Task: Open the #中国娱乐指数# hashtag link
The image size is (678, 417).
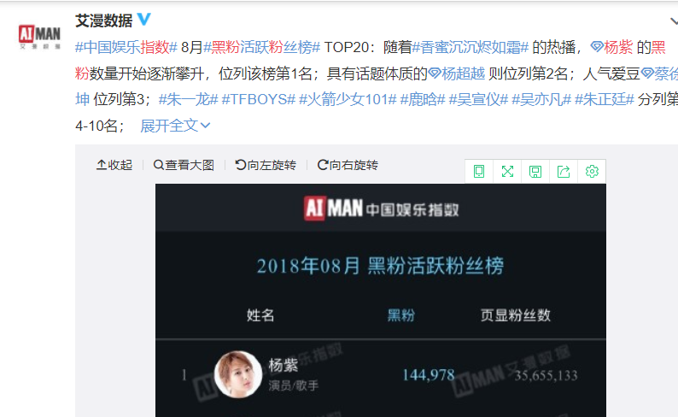Action: pos(126,47)
